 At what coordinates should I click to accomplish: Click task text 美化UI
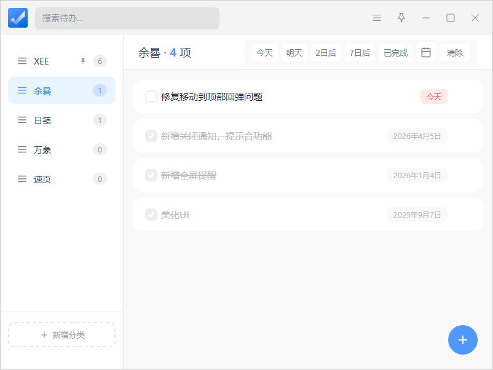pos(175,215)
